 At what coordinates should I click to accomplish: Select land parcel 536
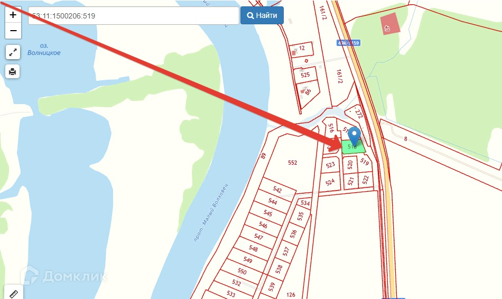[x=293, y=234]
